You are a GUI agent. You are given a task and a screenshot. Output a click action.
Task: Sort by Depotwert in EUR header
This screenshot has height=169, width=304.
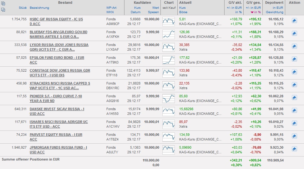[278, 8]
